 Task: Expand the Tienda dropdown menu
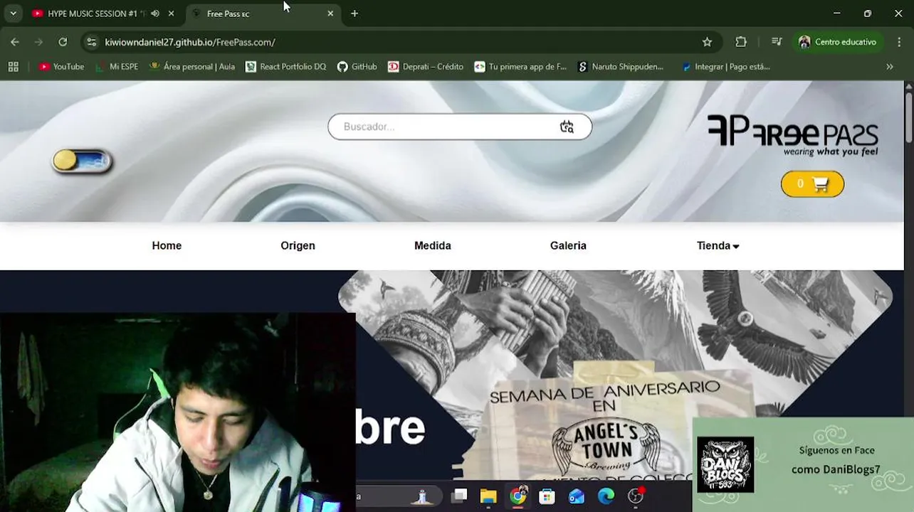click(x=718, y=246)
